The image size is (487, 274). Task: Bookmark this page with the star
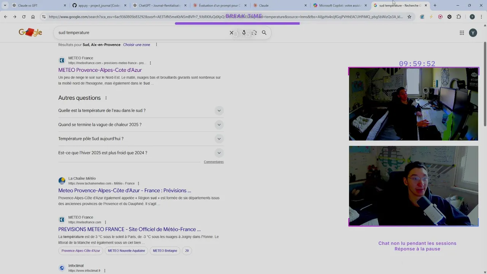[x=409, y=17]
